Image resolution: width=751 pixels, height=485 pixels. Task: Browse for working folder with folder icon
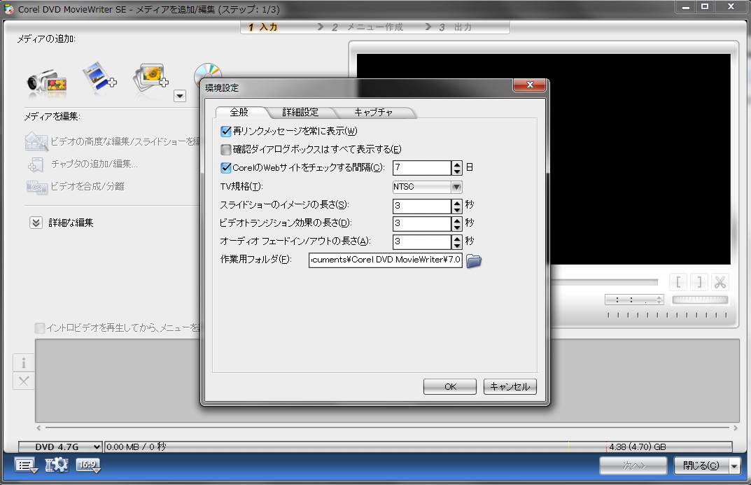(x=474, y=260)
